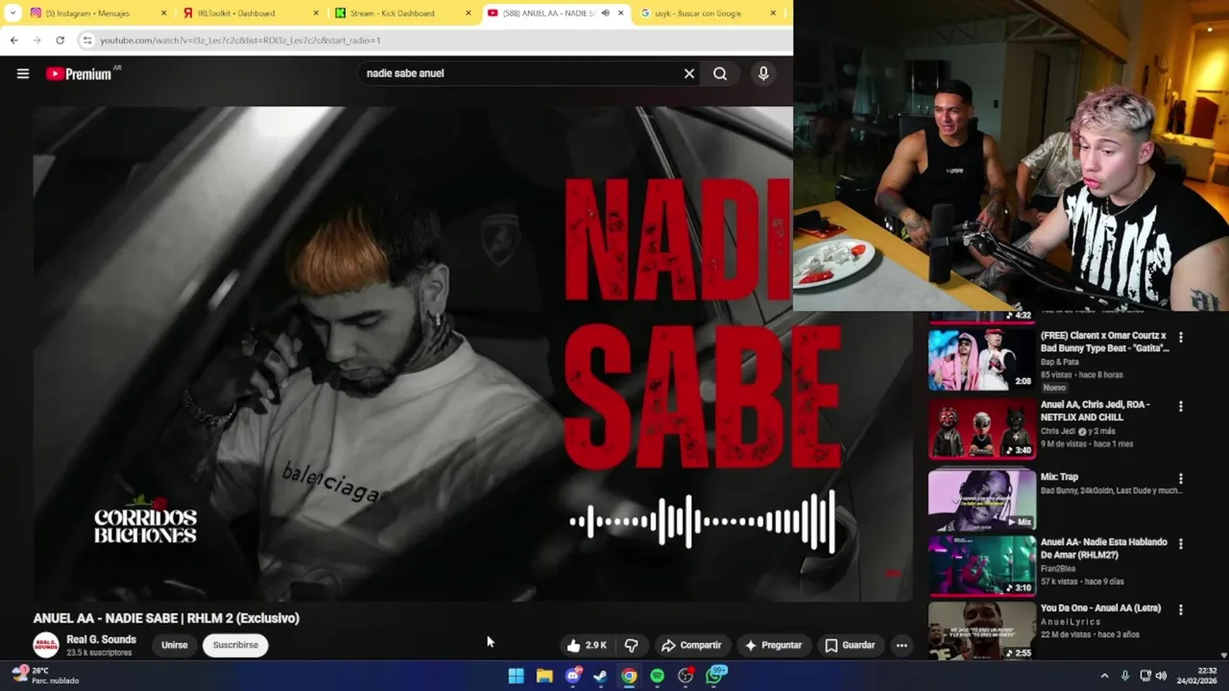This screenshot has width=1229, height=691.
Task: Open Mix: Trap playlist thumbnail
Action: [x=981, y=499]
